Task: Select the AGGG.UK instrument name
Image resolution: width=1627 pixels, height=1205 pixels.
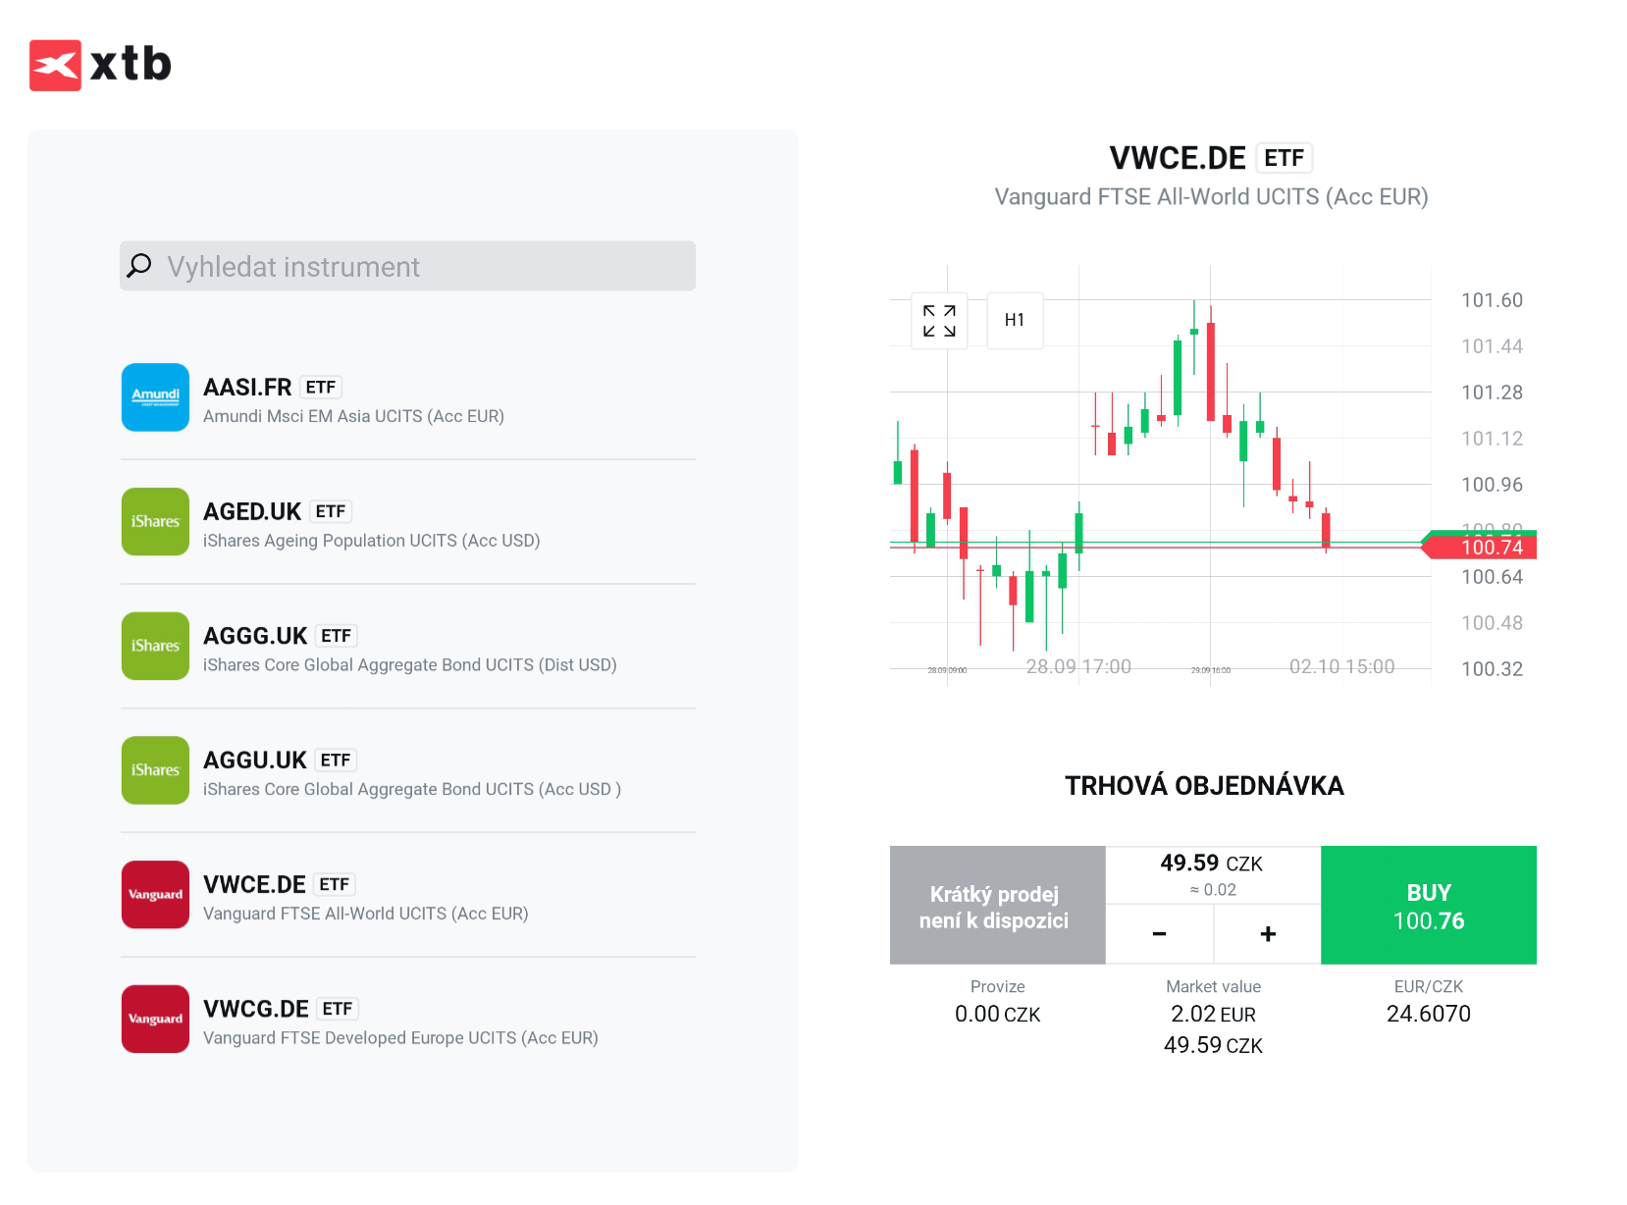Action: pyautogui.click(x=255, y=636)
